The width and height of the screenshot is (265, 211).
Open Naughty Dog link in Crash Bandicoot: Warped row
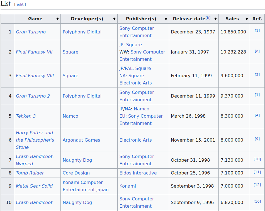point(77,160)
